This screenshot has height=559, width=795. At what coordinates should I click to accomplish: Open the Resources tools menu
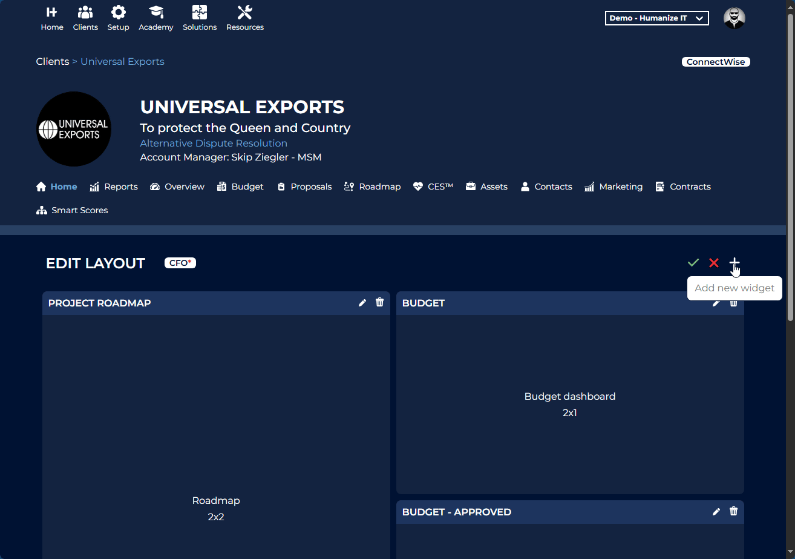[245, 18]
